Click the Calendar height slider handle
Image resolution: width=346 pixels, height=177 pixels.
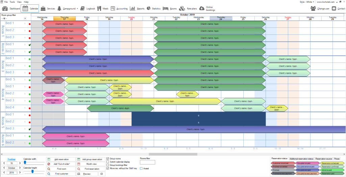pyautogui.click(x=32, y=172)
